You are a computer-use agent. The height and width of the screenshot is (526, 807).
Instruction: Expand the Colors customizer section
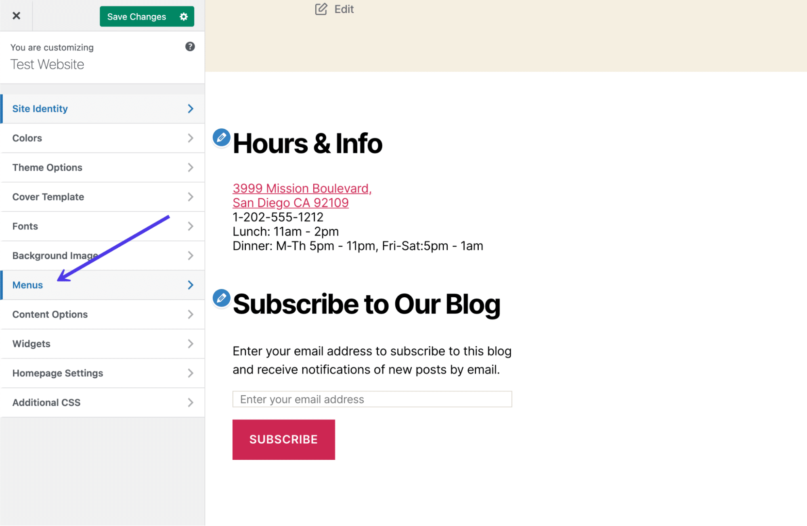[x=103, y=138]
